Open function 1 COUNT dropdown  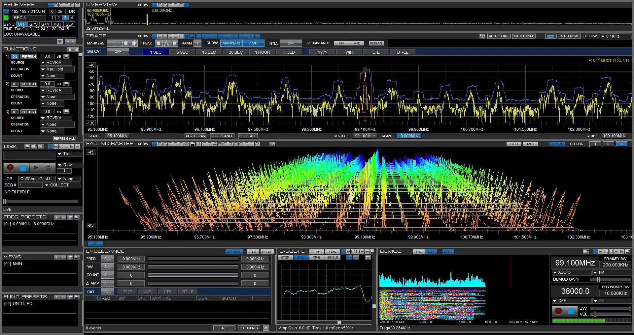[x=52, y=76]
